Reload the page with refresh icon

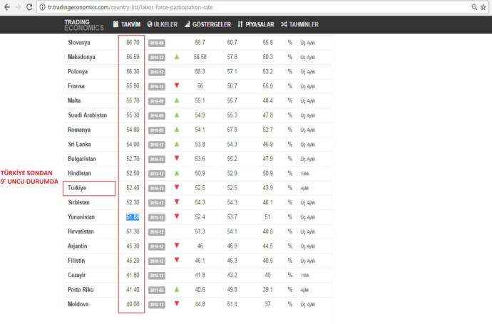pos(29,7)
